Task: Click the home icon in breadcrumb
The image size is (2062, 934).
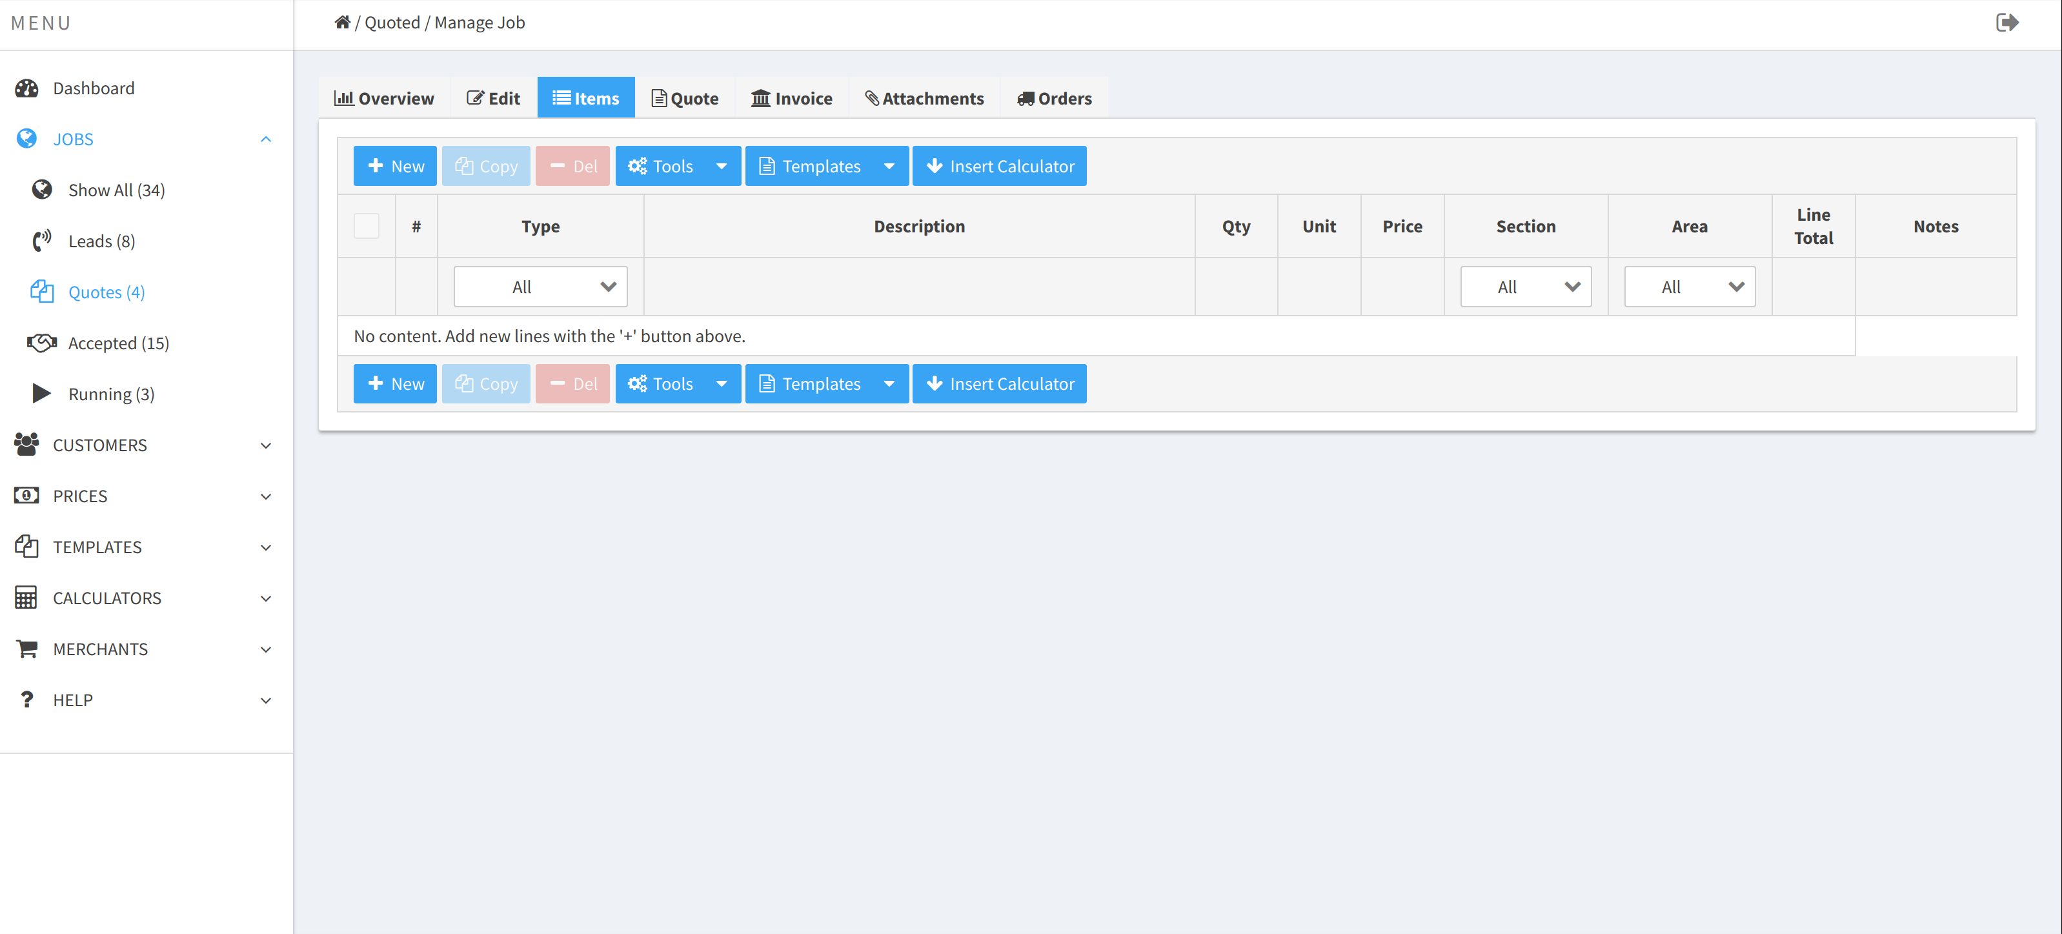Action: pyautogui.click(x=342, y=23)
